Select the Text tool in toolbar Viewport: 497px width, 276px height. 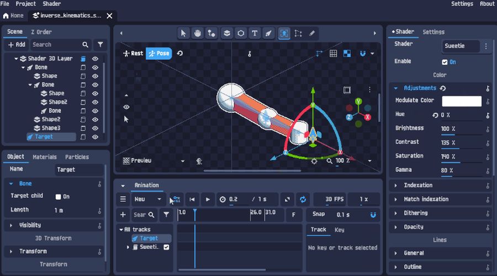pyautogui.click(x=255, y=33)
